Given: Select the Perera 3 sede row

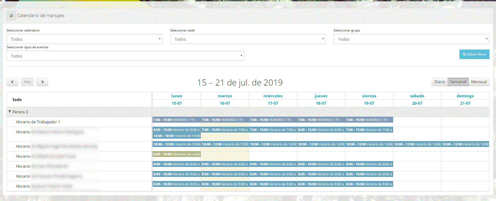Looking at the screenshot, I should 79,112.
